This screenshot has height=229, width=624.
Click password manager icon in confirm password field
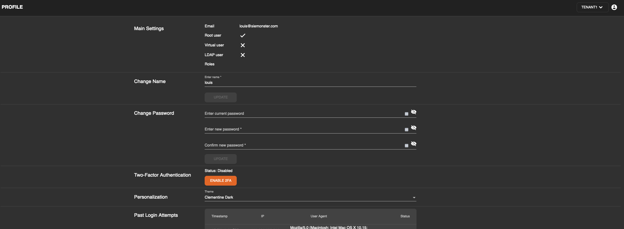tap(406, 146)
